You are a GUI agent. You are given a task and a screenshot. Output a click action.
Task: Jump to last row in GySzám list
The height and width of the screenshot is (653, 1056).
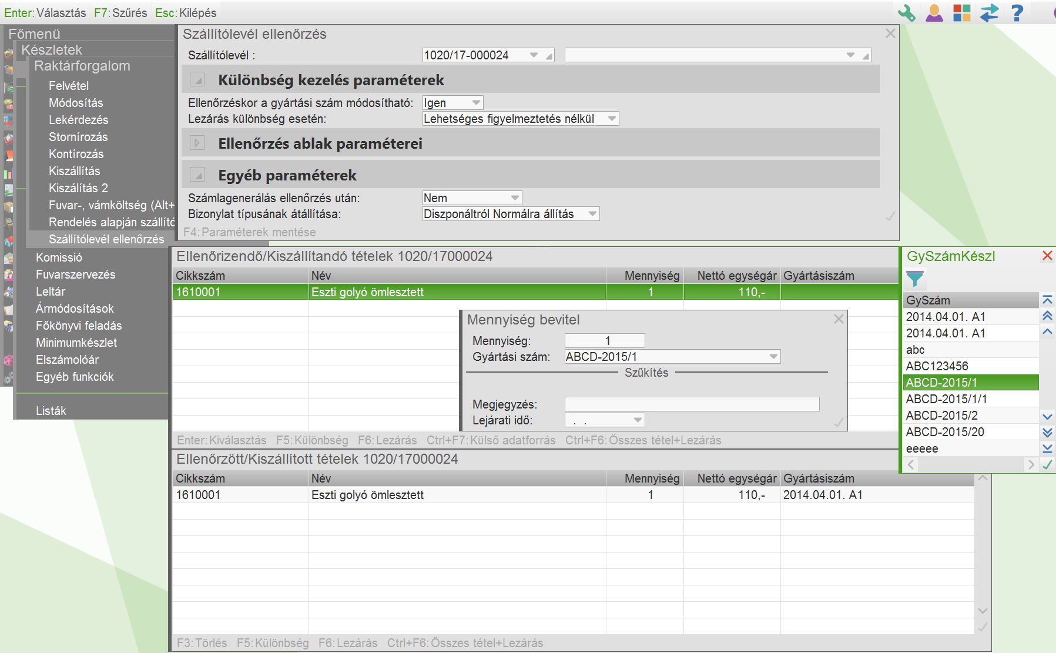coord(1047,448)
